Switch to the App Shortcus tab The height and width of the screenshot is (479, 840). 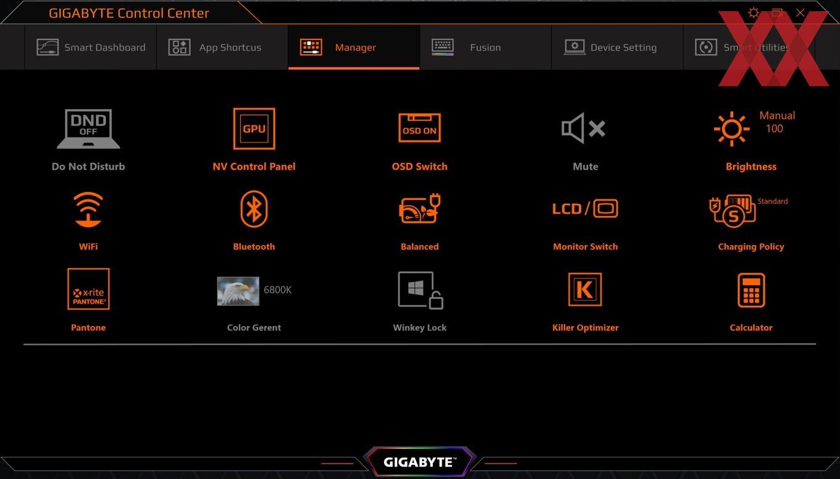point(222,48)
